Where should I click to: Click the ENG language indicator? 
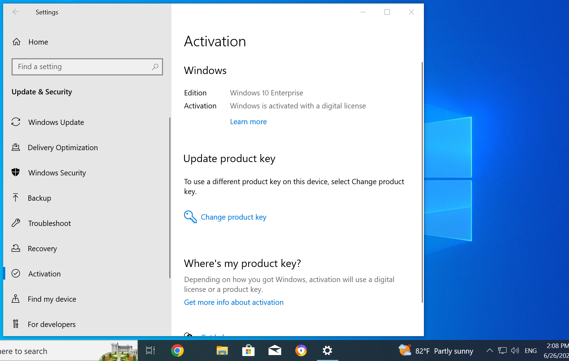(531, 351)
